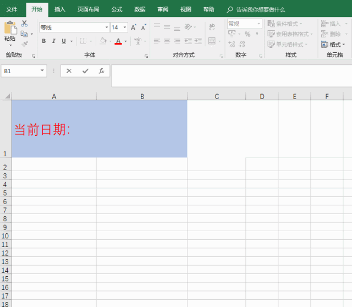This screenshot has height=307, width=352.
Task: Click the Accounting Number Format icon
Action: click(x=232, y=34)
